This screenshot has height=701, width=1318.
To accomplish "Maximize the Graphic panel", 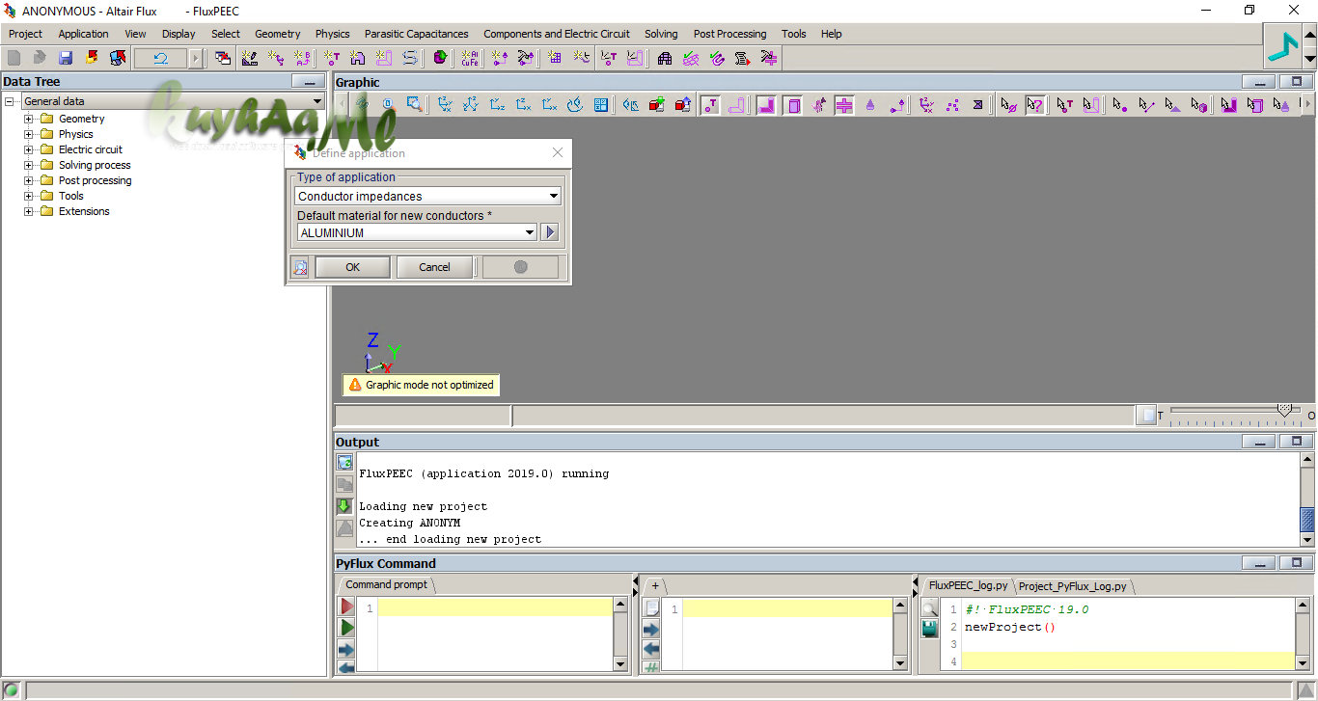I will (1297, 82).
